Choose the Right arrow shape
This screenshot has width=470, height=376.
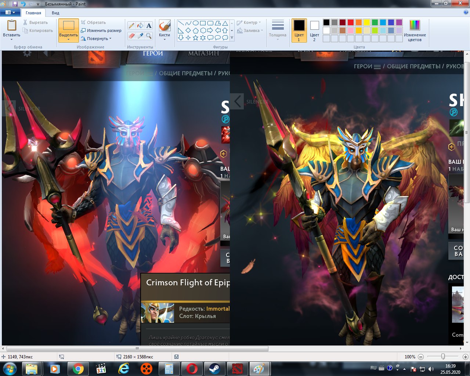pos(210,30)
